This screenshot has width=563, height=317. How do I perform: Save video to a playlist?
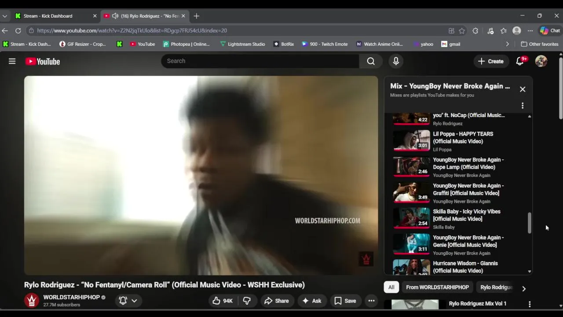pos(345,301)
